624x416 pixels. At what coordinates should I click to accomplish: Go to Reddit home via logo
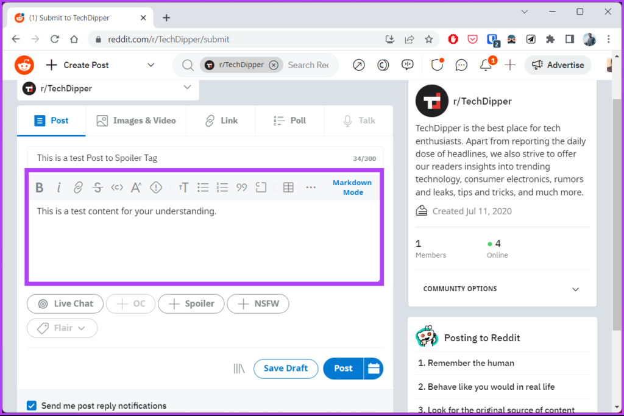coord(24,65)
